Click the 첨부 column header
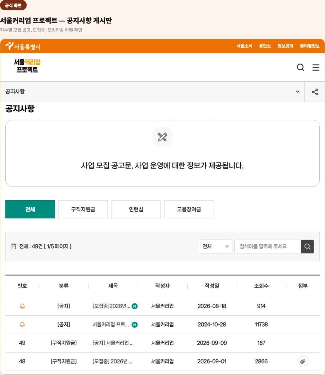This screenshot has width=325, height=375. (303, 286)
